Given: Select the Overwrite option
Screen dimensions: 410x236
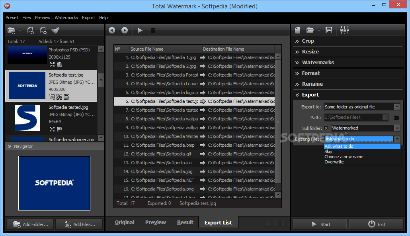Looking at the screenshot, I should pyautogui.click(x=362, y=162).
